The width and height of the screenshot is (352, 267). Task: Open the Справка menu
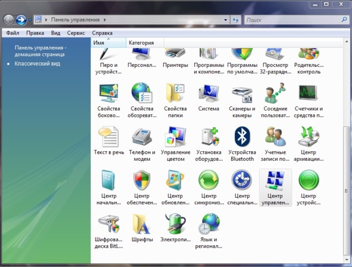[x=102, y=33]
